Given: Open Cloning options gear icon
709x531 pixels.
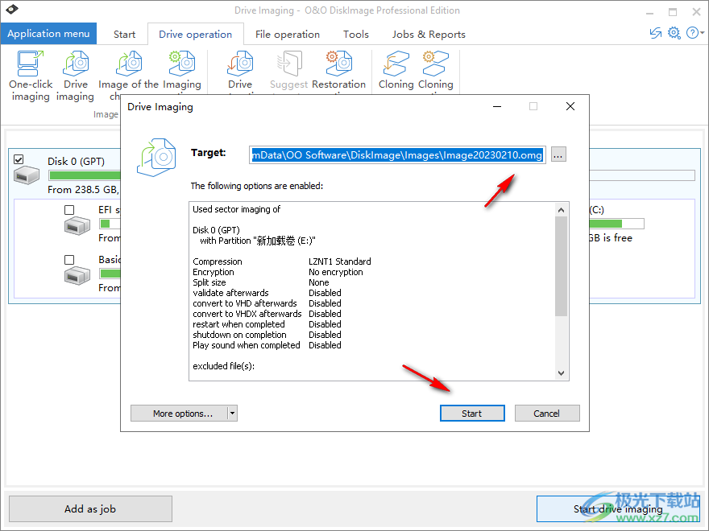Looking at the screenshot, I should (435, 64).
